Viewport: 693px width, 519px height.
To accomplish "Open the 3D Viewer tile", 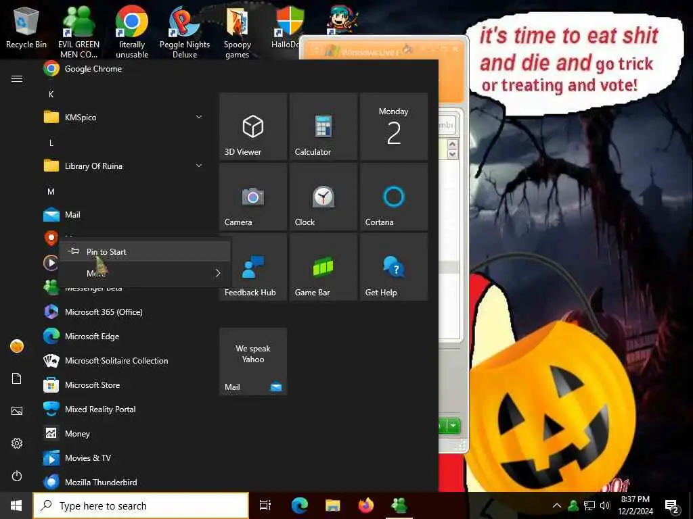I will tap(253, 126).
